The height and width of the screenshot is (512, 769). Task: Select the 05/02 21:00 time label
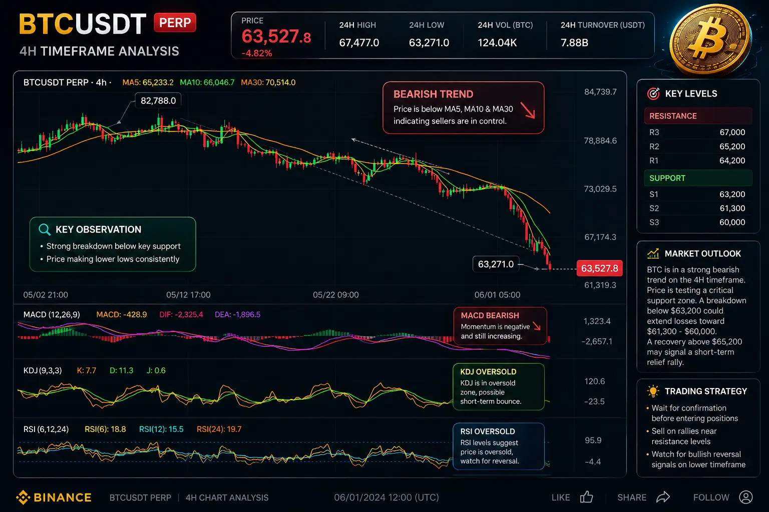pyautogui.click(x=46, y=295)
